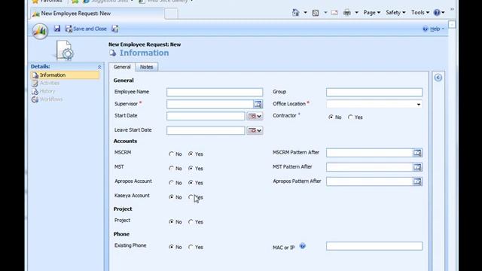The height and width of the screenshot is (271, 482).
Task: Select Yes for Apropos Account
Action: point(191,183)
